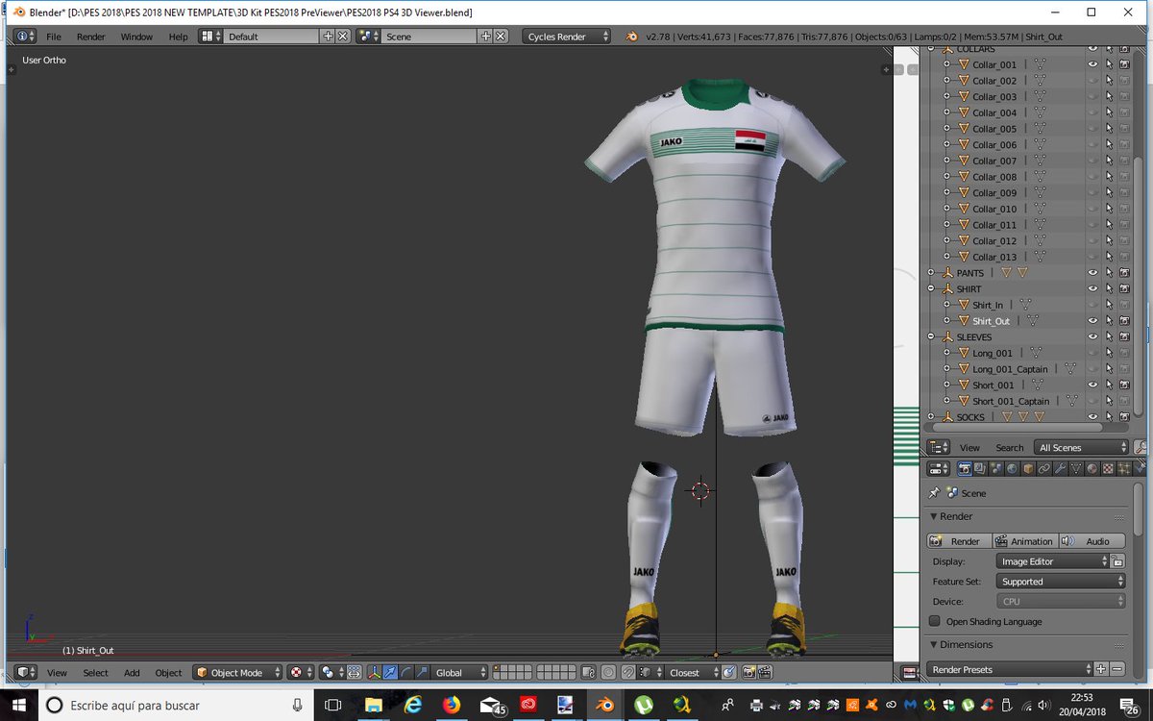Viewport: 1153px width, 721px height.
Task: Open the Object properties cube tab icon
Action: point(1028,469)
